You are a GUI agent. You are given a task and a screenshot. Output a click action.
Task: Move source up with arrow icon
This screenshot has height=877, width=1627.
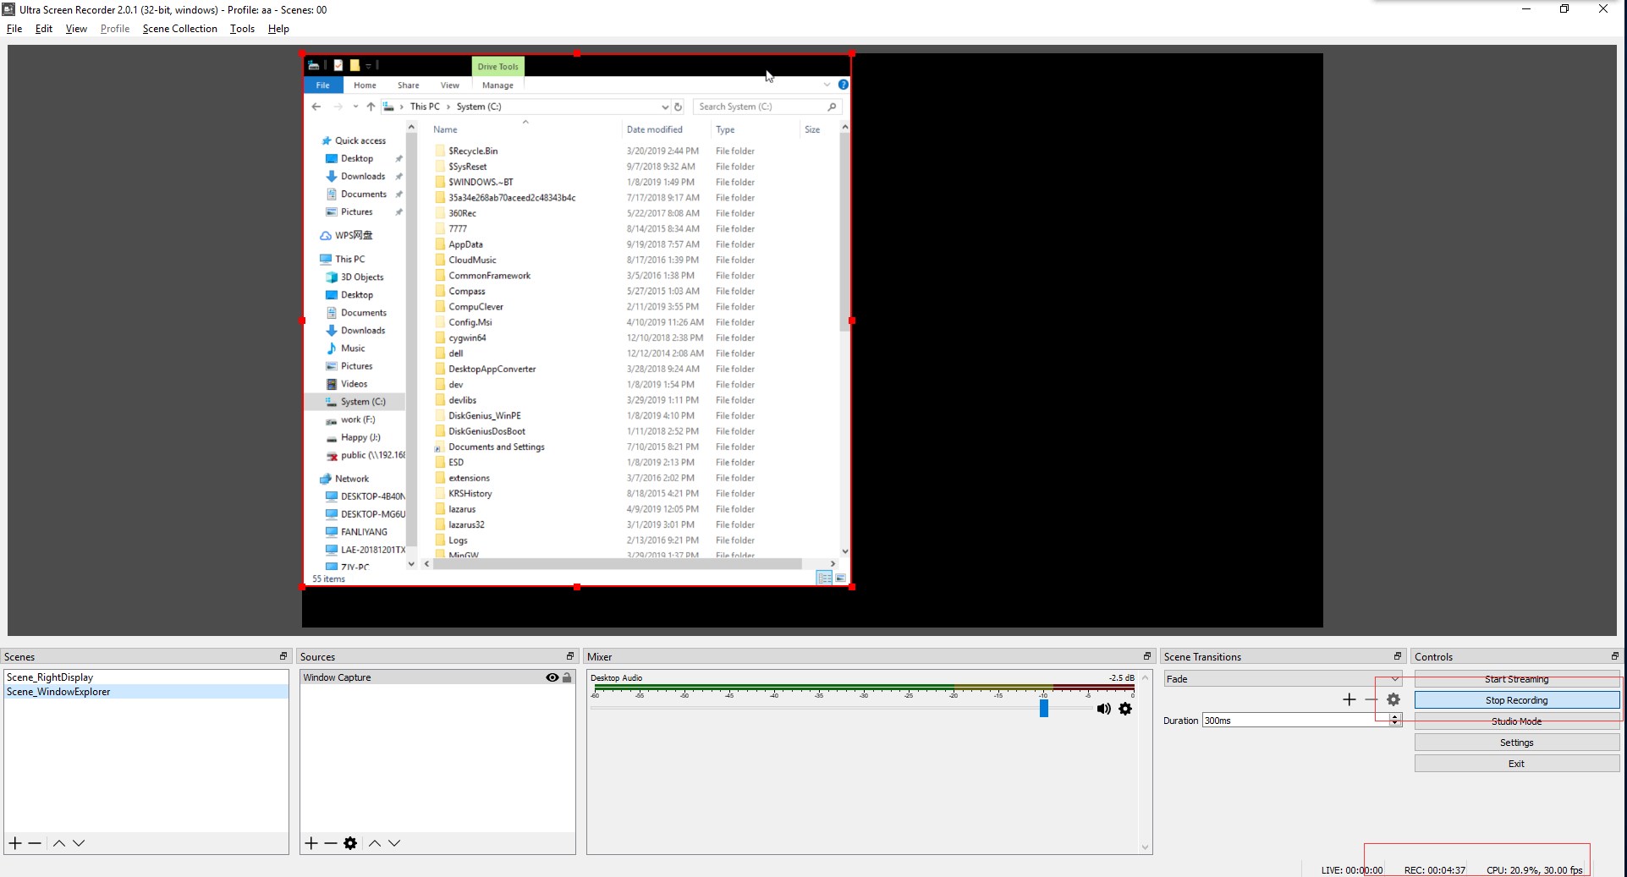375,843
